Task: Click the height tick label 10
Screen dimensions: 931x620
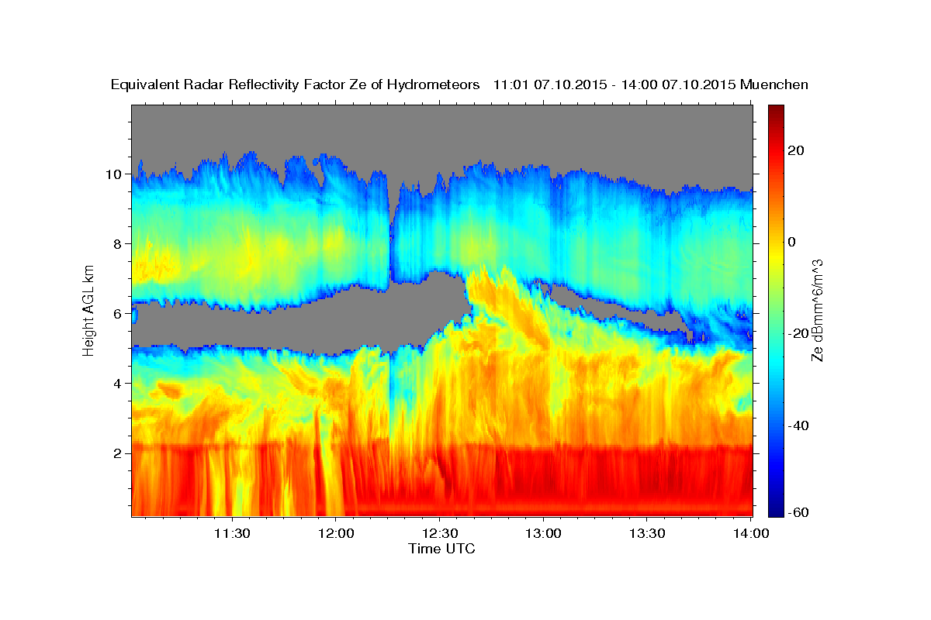Action: (x=113, y=174)
